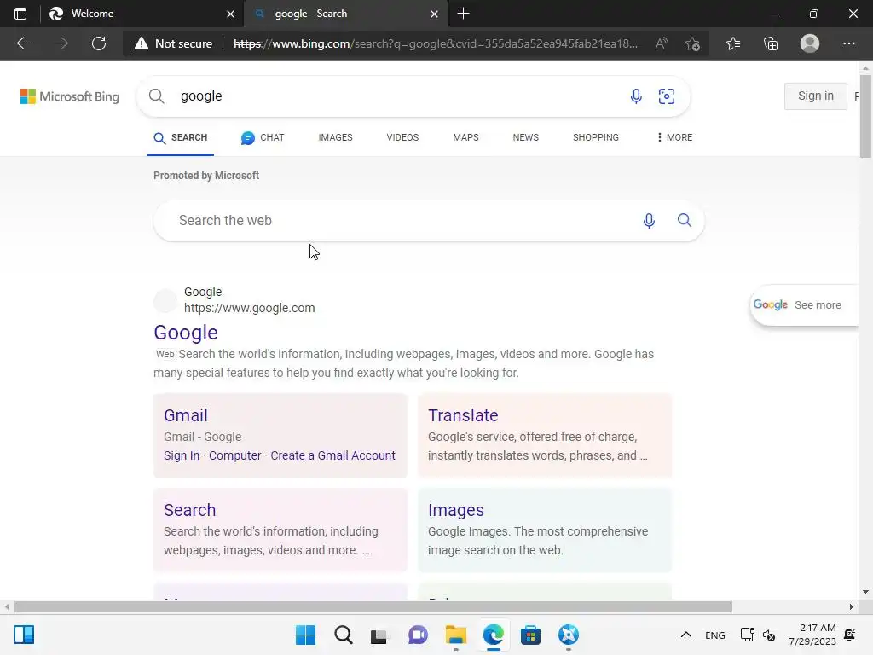The height and width of the screenshot is (655, 873).
Task: Click magnifier in Search the web box
Action: (x=685, y=221)
